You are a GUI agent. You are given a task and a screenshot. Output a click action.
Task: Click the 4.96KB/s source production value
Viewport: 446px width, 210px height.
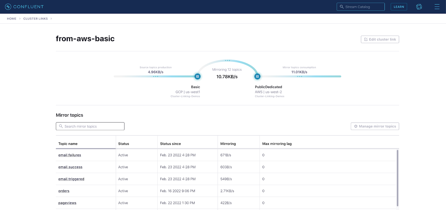coord(156,72)
